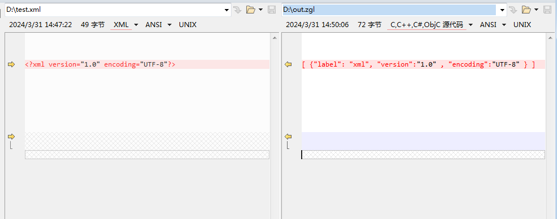
Task: Copy JSON line to left using yellow arrow
Action: coord(288,64)
